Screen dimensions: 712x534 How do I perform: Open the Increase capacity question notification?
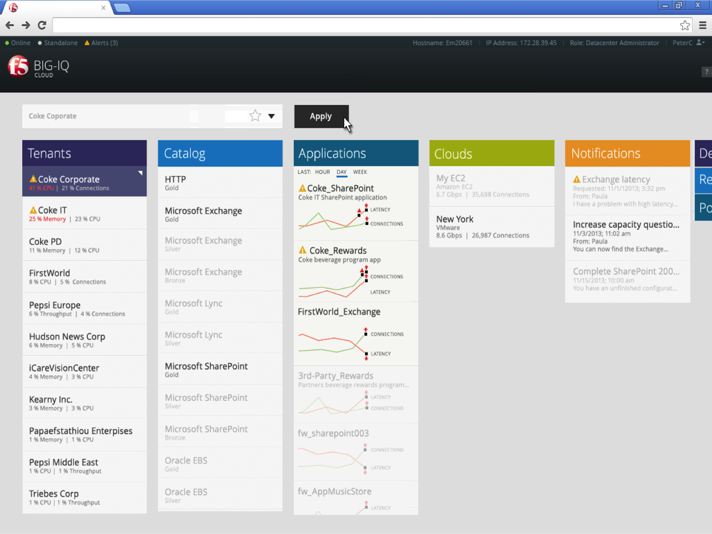(628, 237)
